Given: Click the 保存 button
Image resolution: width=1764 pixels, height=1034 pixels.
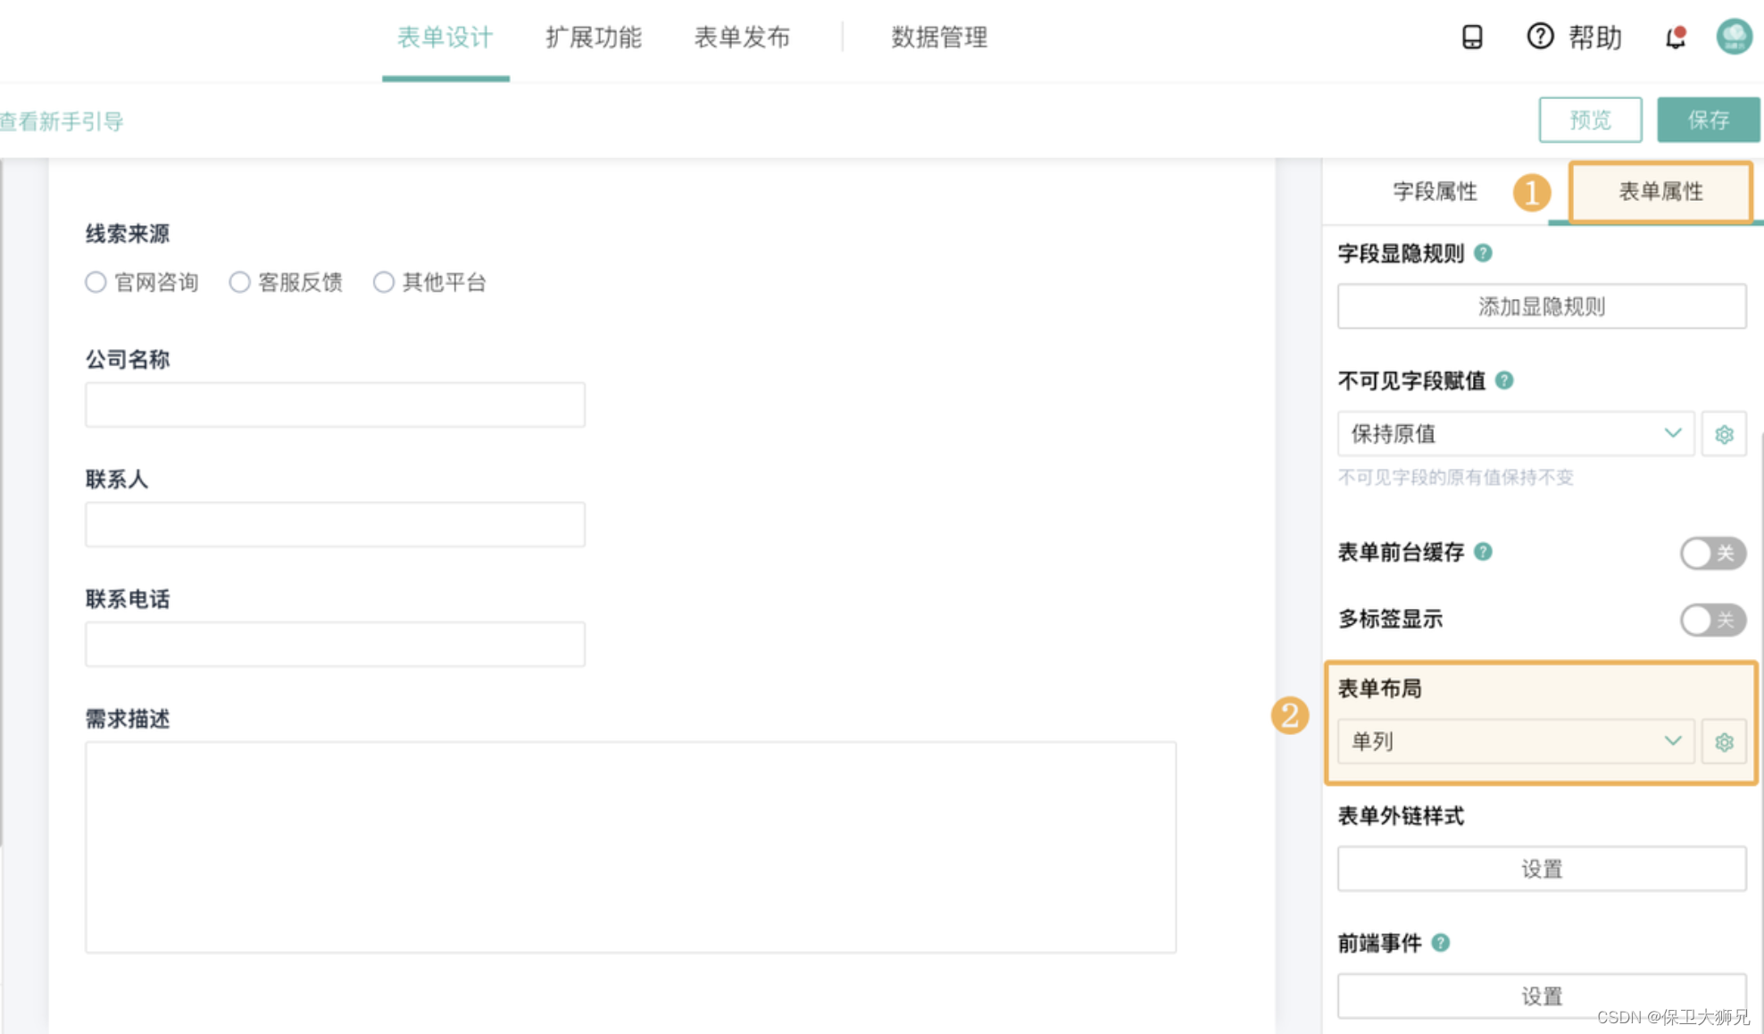Looking at the screenshot, I should click(x=1708, y=120).
